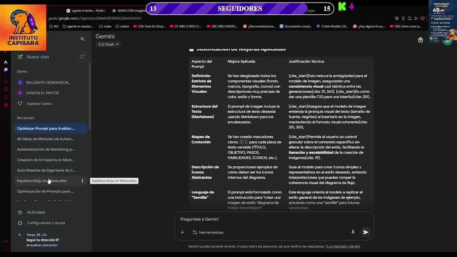Click the send message arrow

tap(366, 232)
